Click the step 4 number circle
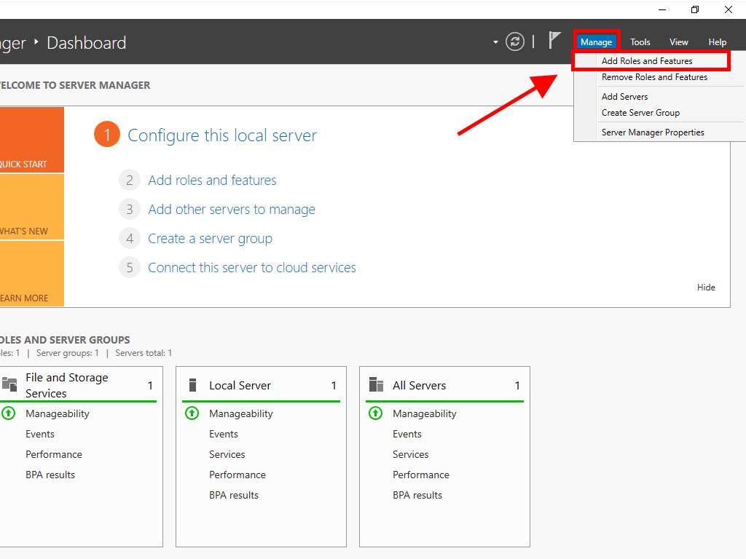Image resolution: width=746 pixels, height=559 pixels. coord(130,238)
